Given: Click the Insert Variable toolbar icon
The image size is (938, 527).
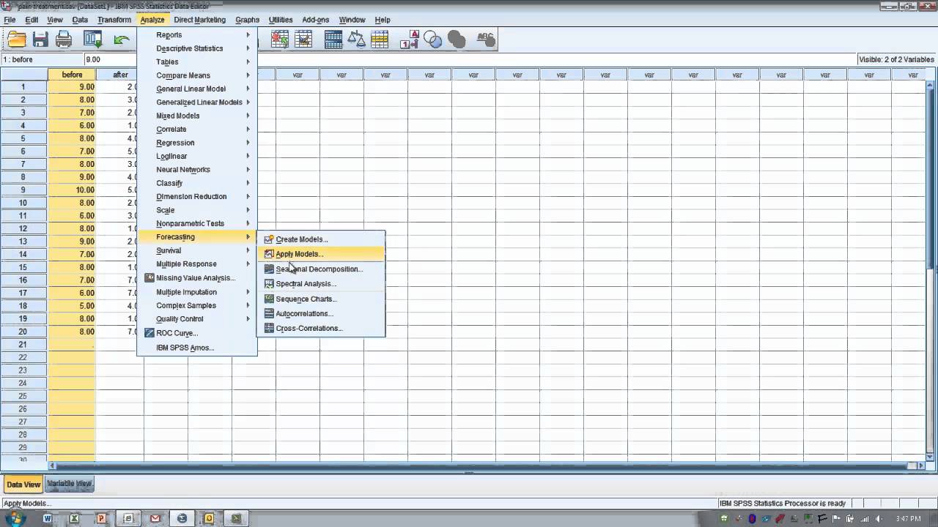Looking at the screenshot, I should [x=304, y=40].
